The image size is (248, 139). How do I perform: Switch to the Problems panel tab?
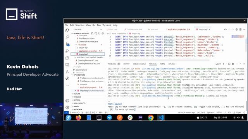pyautogui.click(x=112, y=64)
